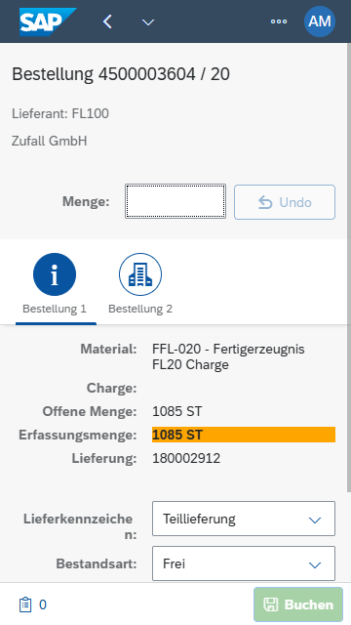The height and width of the screenshot is (625, 351).
Task: Open the Teillieferung delivery indicator dropdown
Action: (x=244, y=519)
